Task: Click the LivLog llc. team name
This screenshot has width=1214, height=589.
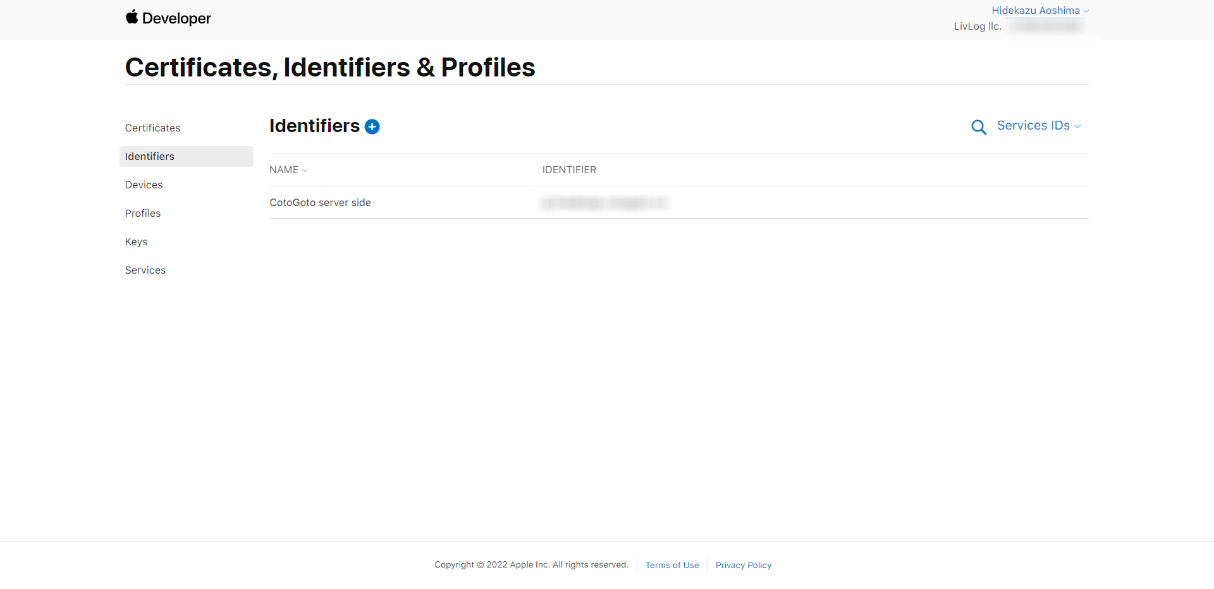Action: [x=978, y=27]
